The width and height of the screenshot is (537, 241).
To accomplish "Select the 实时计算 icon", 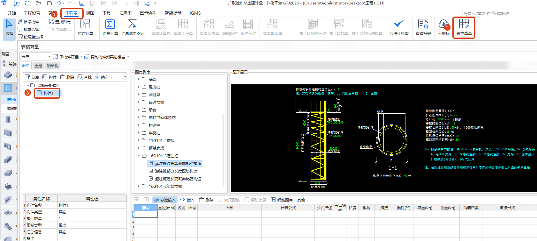I will click(85, 25).
